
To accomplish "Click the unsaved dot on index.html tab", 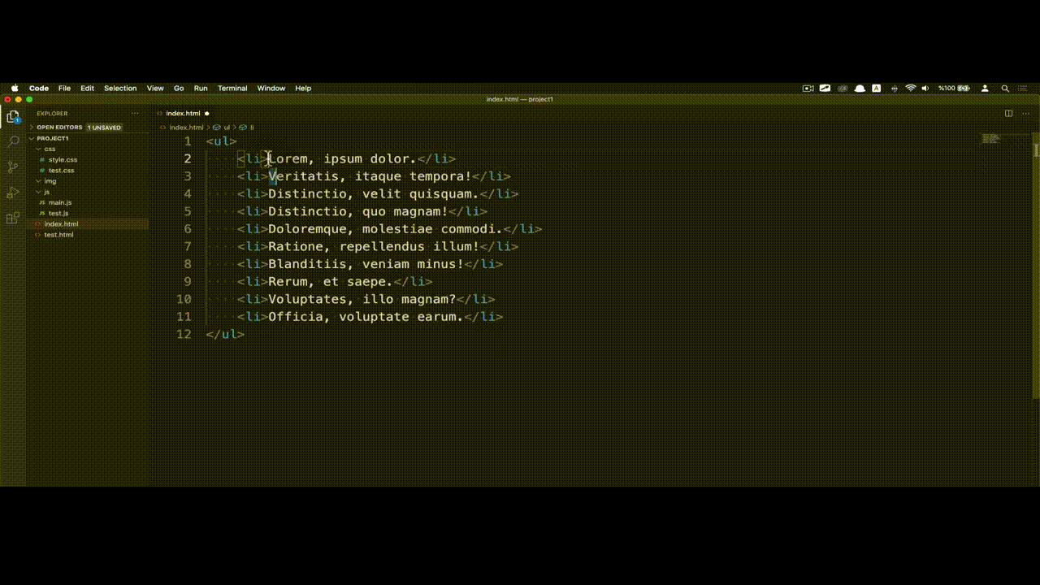I will pos(207,114).
